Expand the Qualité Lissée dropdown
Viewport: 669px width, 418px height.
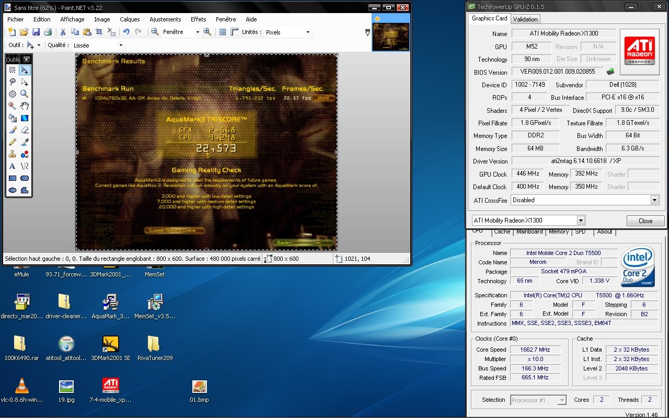[x=121, y=45]
